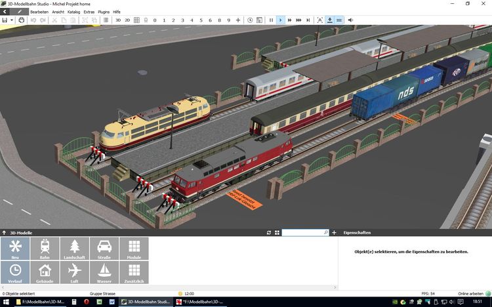Image resolution: width=492 pixels, height=307 pixels.
Task: Toggle sound with the speaker icon
Action: click(x=350, y=20)
